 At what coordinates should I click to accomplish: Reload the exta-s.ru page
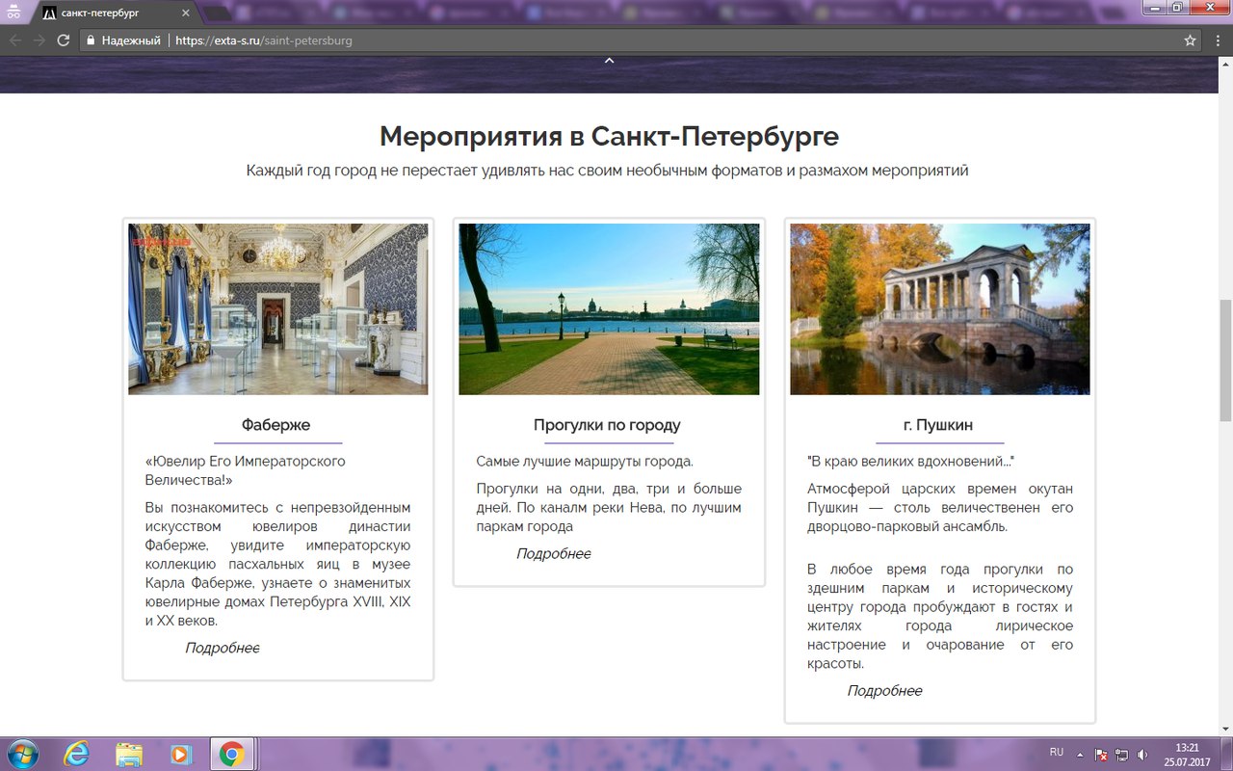[64, 40]
